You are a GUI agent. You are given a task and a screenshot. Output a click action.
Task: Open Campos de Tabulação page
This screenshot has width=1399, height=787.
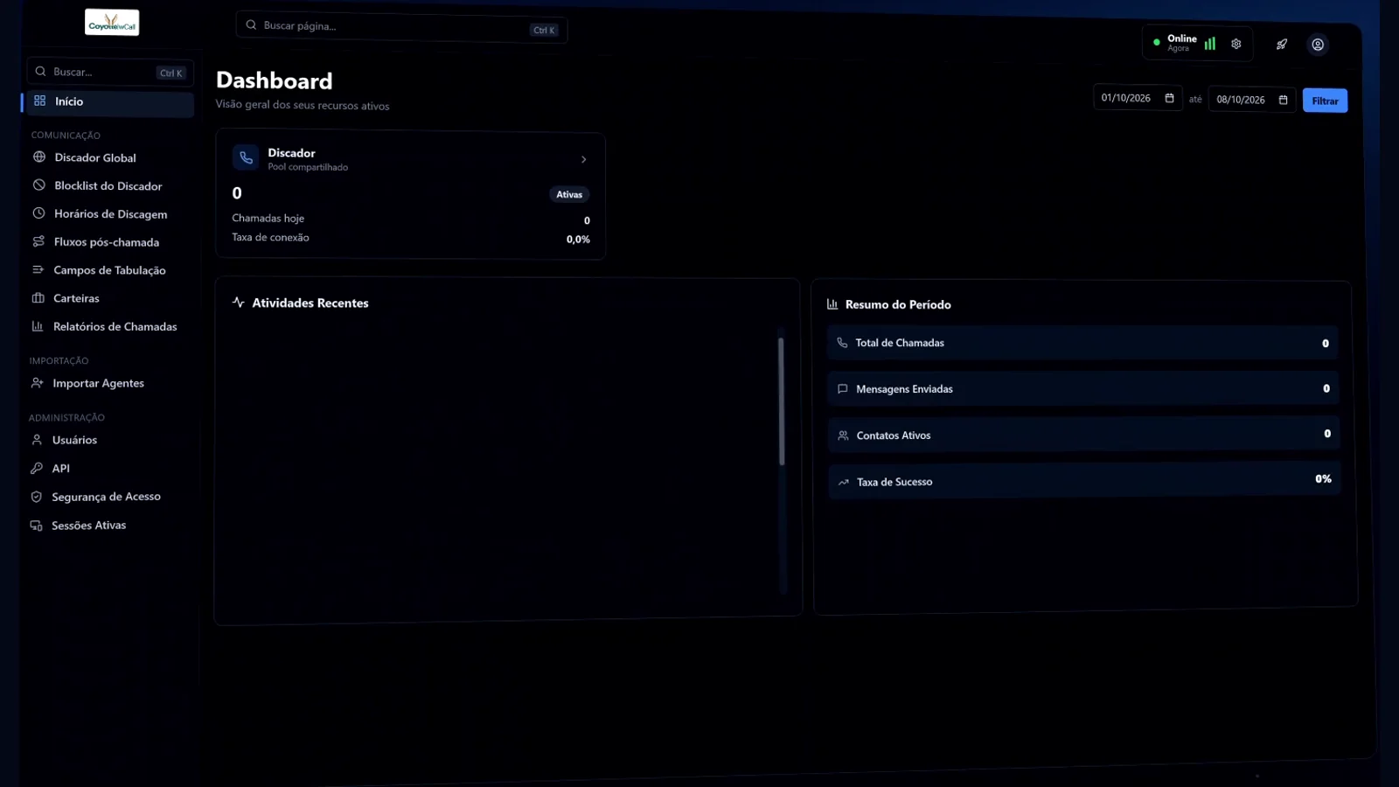click(x=110, y=270)
